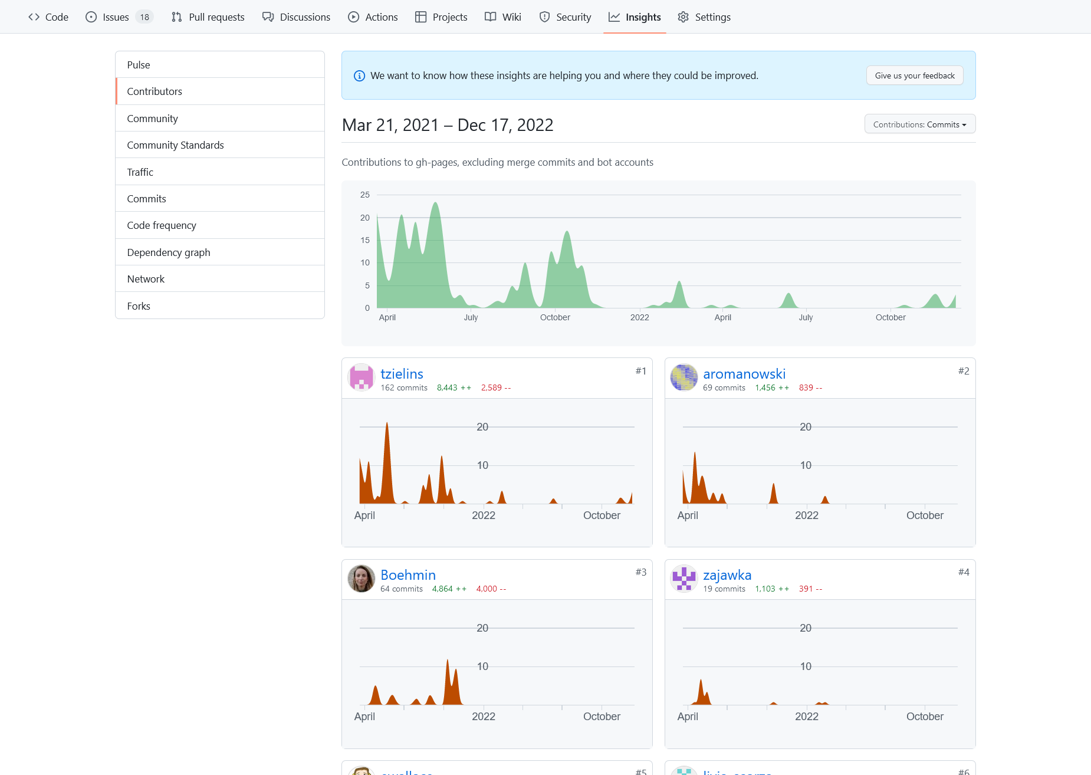Open aromanowski profile link
The height and width of the screenshot is (775, 1091).
(744, 374)
